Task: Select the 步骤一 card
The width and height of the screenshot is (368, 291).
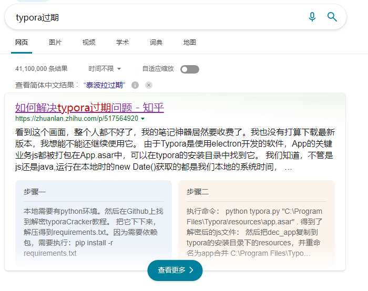Action: [94, 223]
